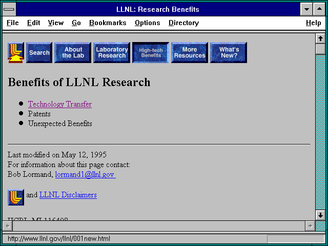
Task: Open the Help menu
Action: point(313,23)
